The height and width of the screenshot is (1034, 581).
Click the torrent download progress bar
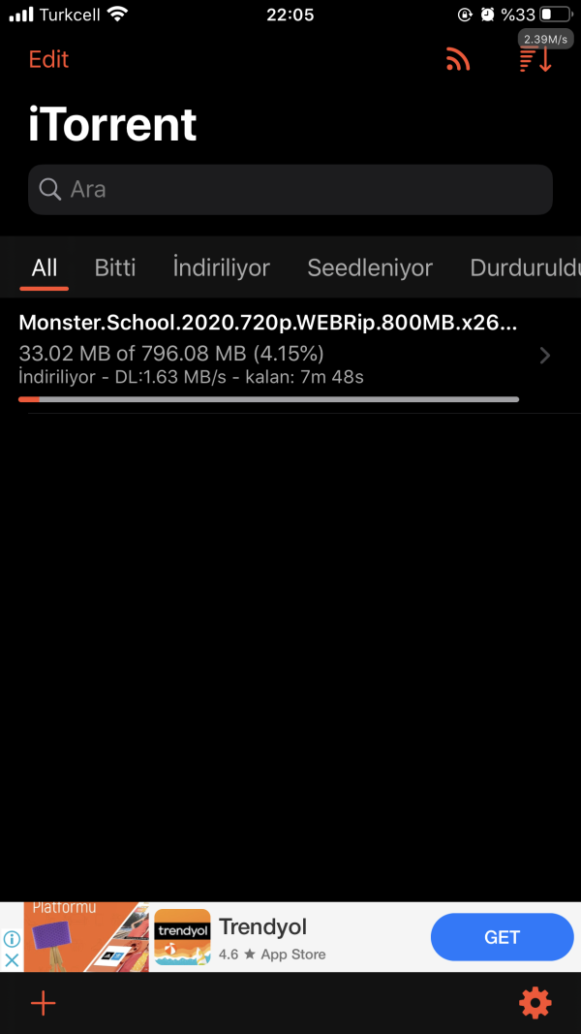click(x=269, y=399)
